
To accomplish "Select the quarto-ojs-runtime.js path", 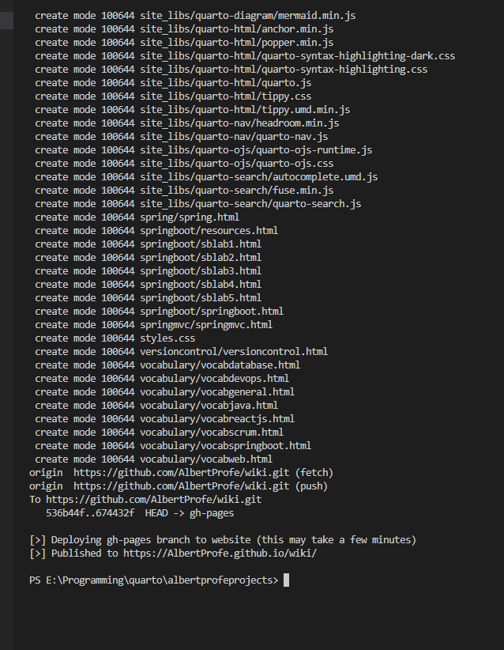I will (x=256, y=150).
